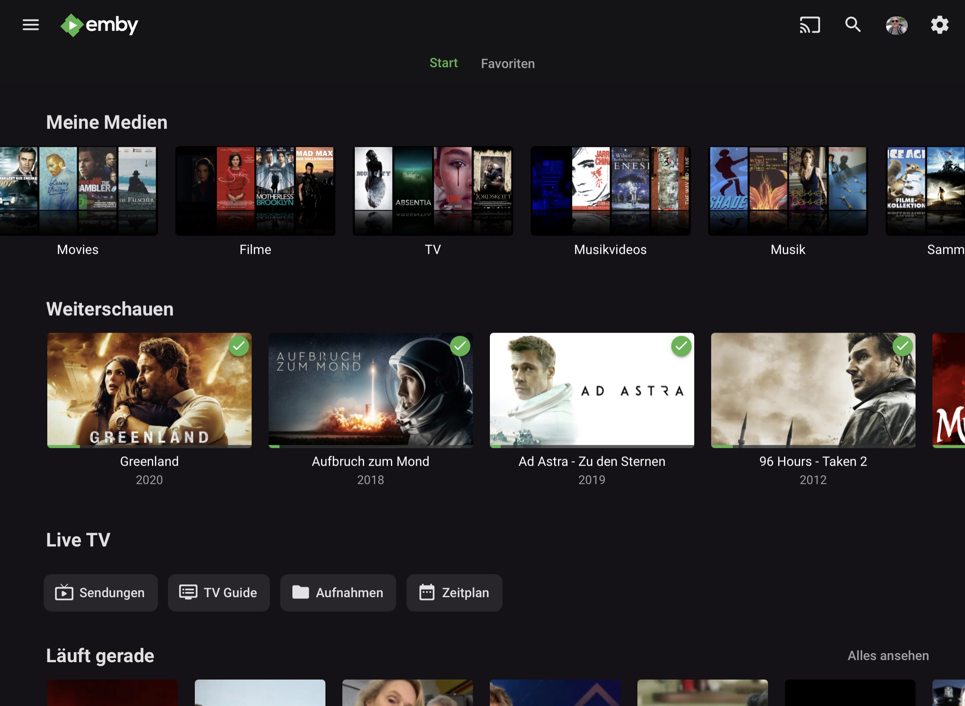Click the Meine Medien heading
Screen dimensions: 965x706
[107, 122]
